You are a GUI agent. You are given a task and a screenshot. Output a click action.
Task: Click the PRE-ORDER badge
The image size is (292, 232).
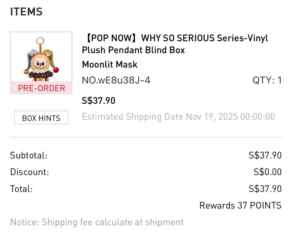[x=41, y=88]
